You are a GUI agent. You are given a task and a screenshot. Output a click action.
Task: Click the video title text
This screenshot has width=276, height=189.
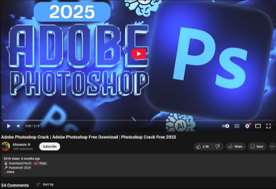(x=89, y=137)
